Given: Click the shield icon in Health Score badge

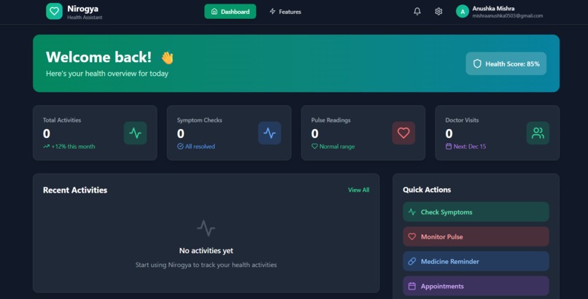Looking at the screenshot, I should coord(477,63).
